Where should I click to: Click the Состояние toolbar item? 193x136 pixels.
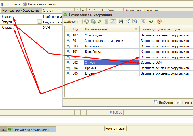coord(10,5)
